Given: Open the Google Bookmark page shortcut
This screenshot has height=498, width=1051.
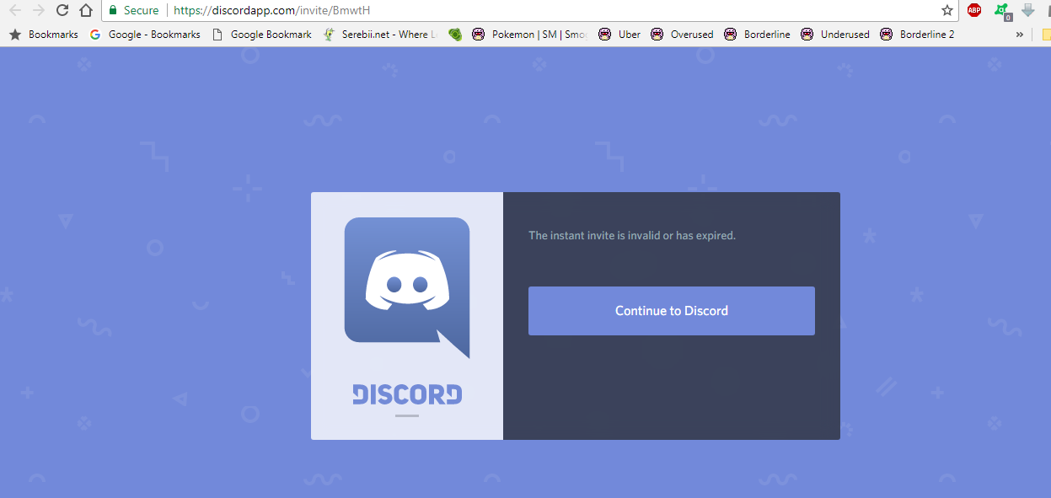Looking at the screenshot, I should click(262, 35).
